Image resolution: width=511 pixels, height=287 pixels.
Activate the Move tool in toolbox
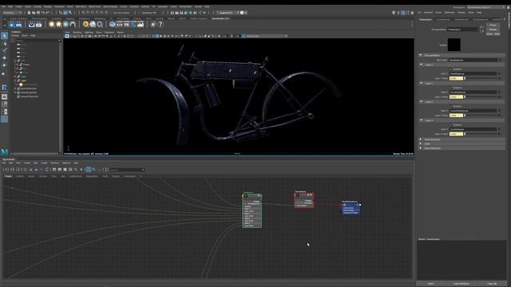click(x=4, y=57)
